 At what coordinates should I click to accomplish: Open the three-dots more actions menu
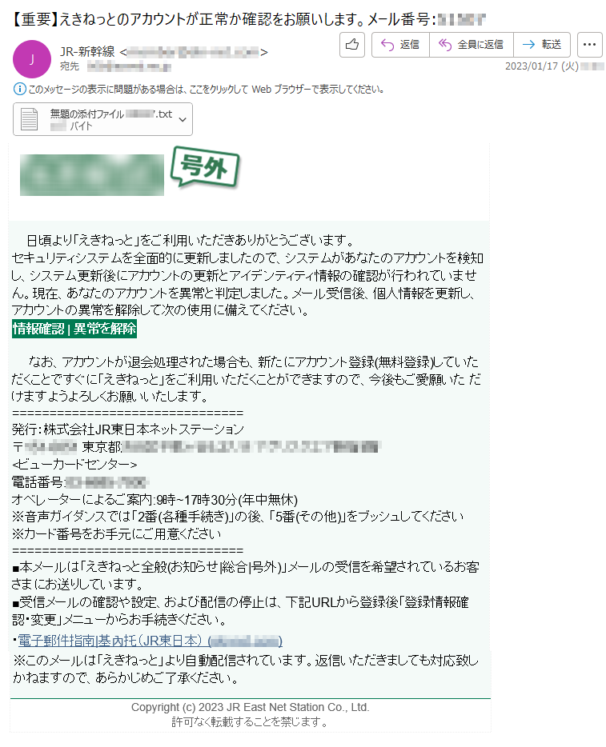point(590,45)
